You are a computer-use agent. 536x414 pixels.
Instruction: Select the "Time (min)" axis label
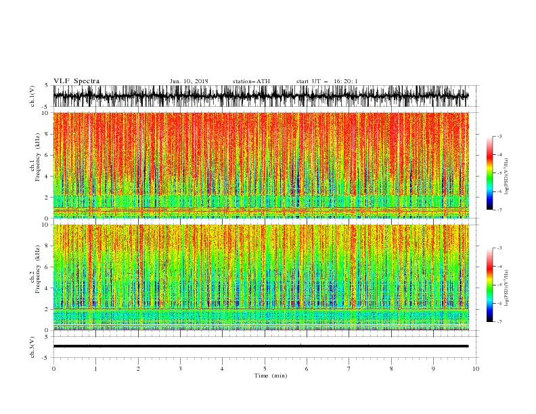tap(271, 375)
